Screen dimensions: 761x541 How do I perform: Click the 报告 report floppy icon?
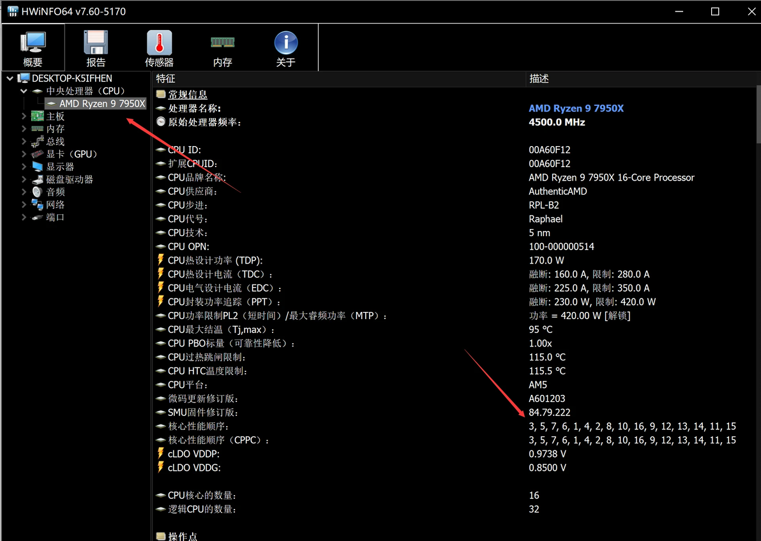coord(96,43)
